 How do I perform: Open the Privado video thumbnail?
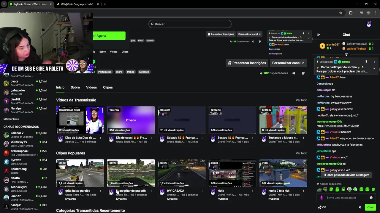coord(131,120)
